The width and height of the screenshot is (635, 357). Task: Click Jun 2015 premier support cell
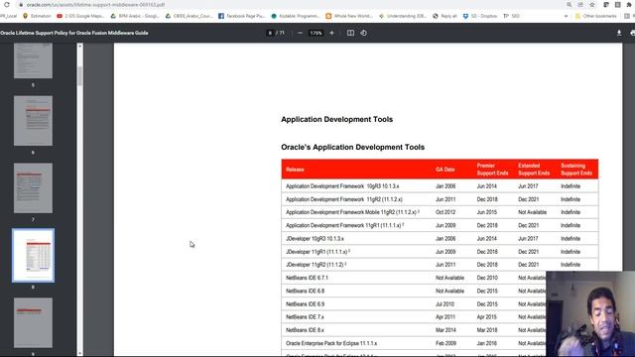[487, 212]
